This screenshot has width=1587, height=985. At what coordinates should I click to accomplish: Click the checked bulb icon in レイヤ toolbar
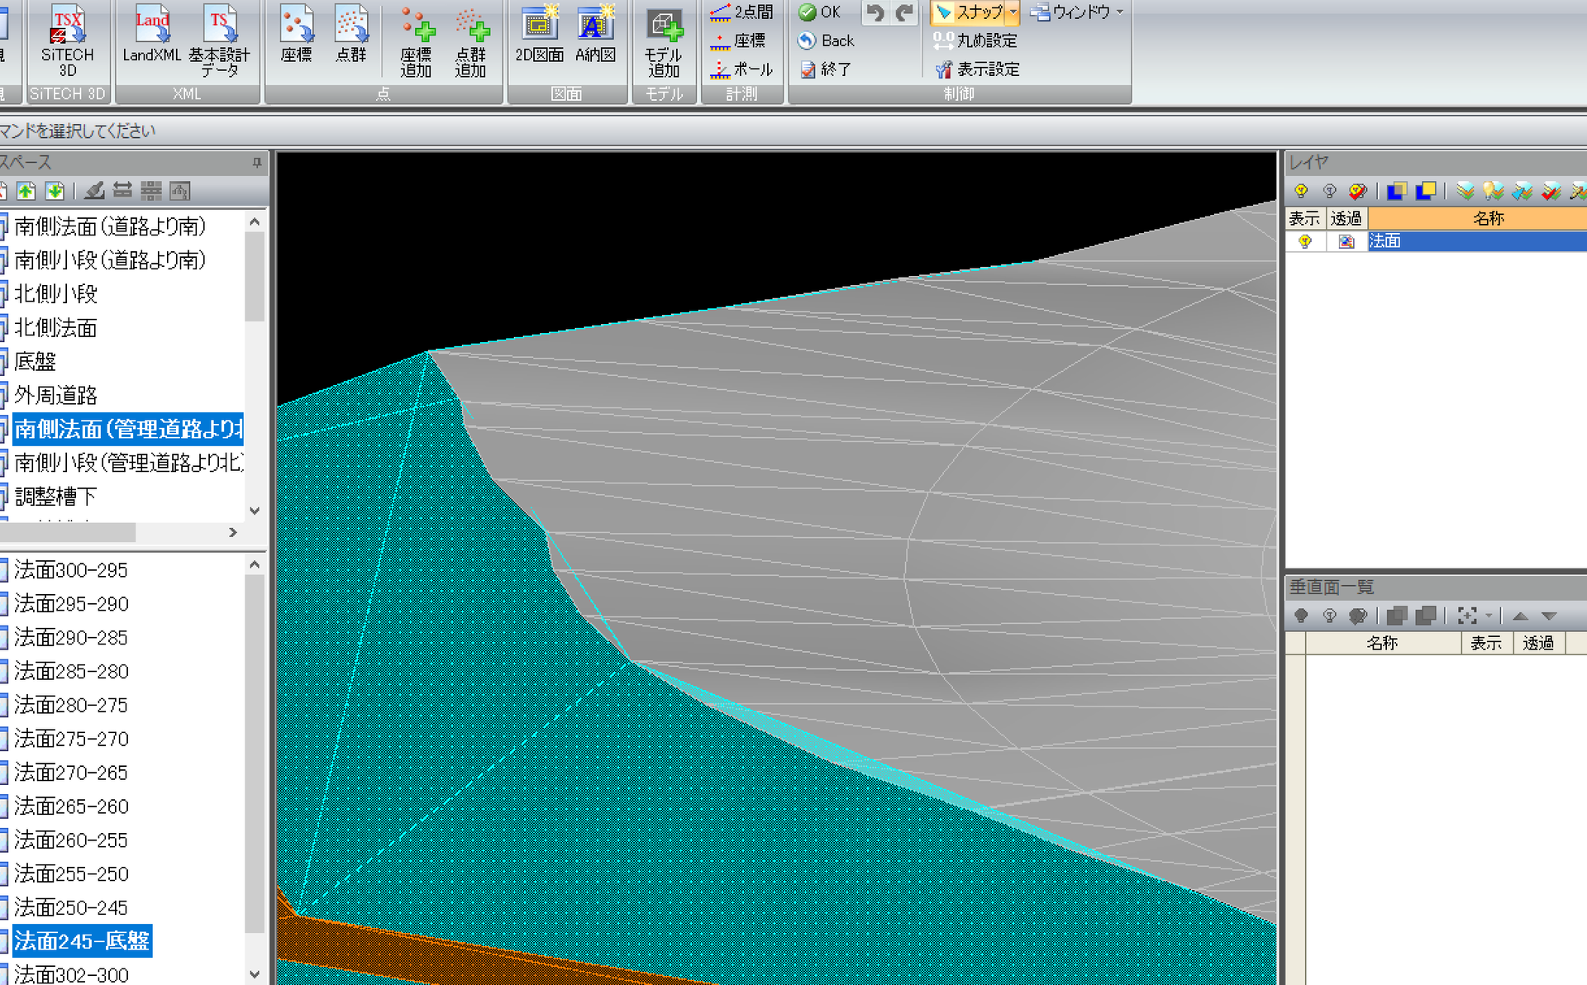[1357, 192]
